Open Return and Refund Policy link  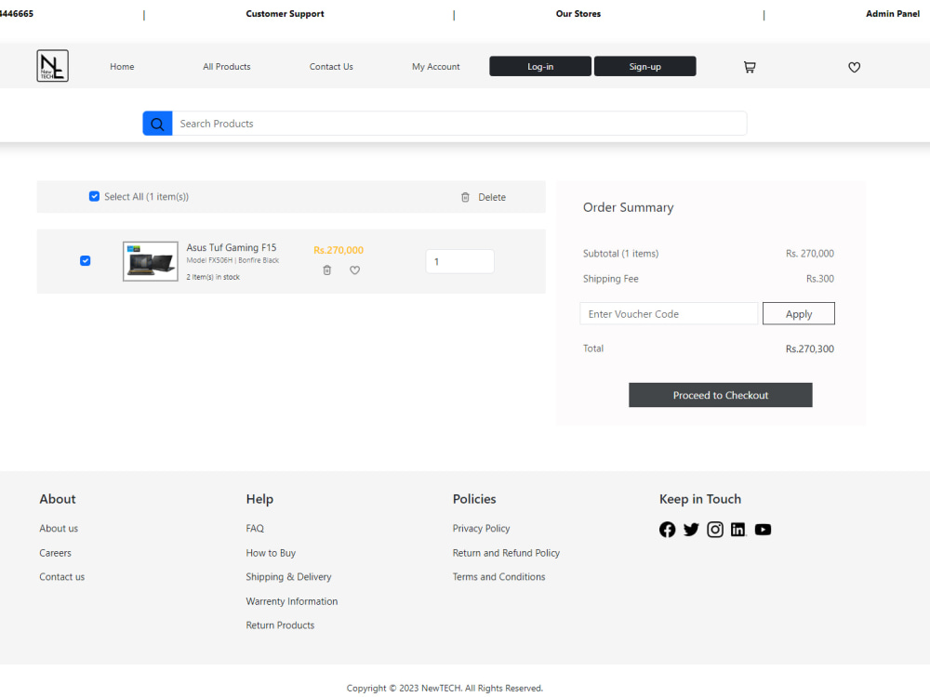(x=506, y=553)
